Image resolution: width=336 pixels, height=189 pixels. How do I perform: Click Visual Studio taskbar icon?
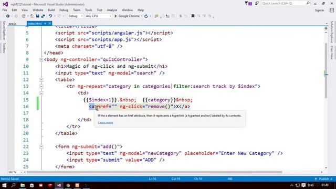(59, 185)
